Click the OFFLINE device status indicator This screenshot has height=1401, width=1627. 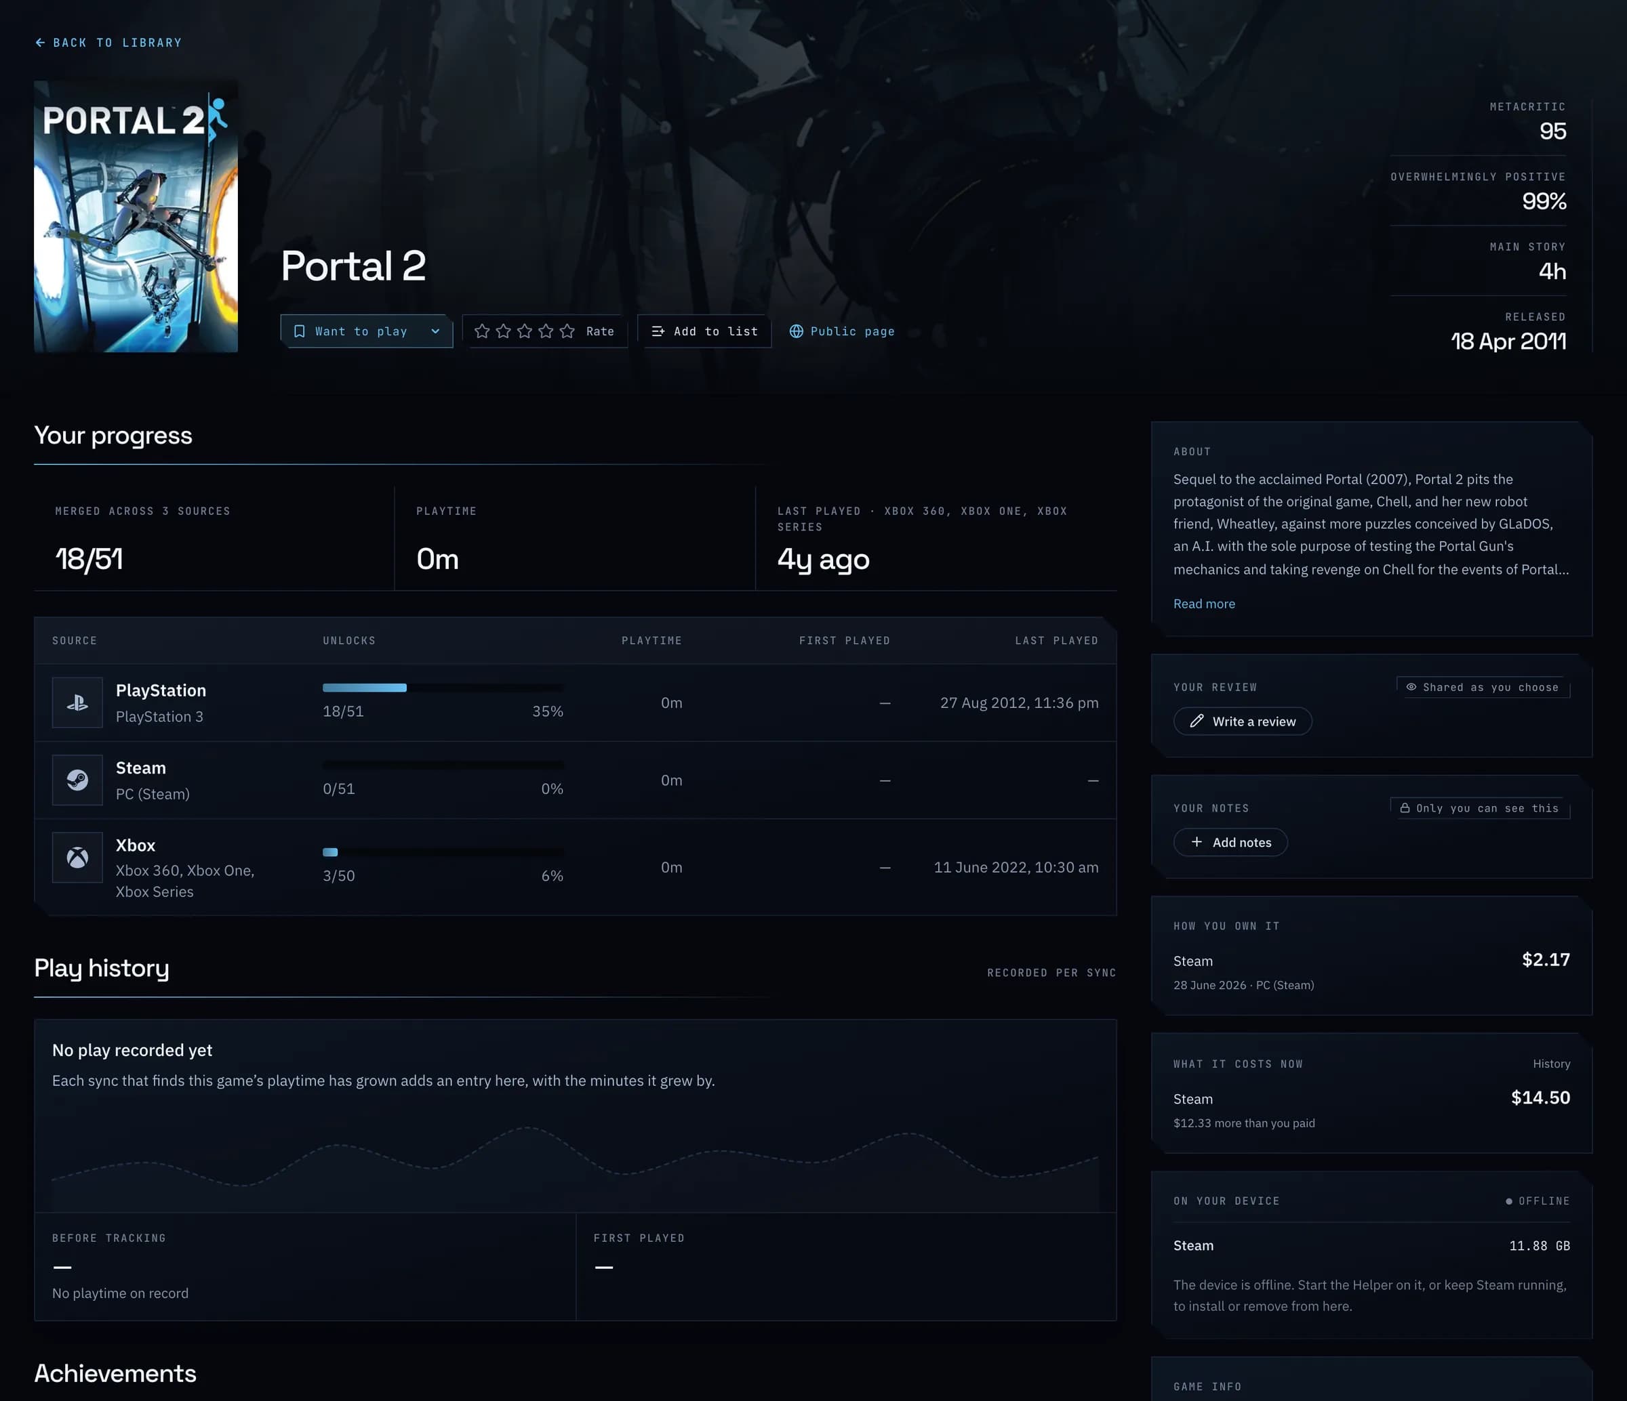pos(1537,1201)
